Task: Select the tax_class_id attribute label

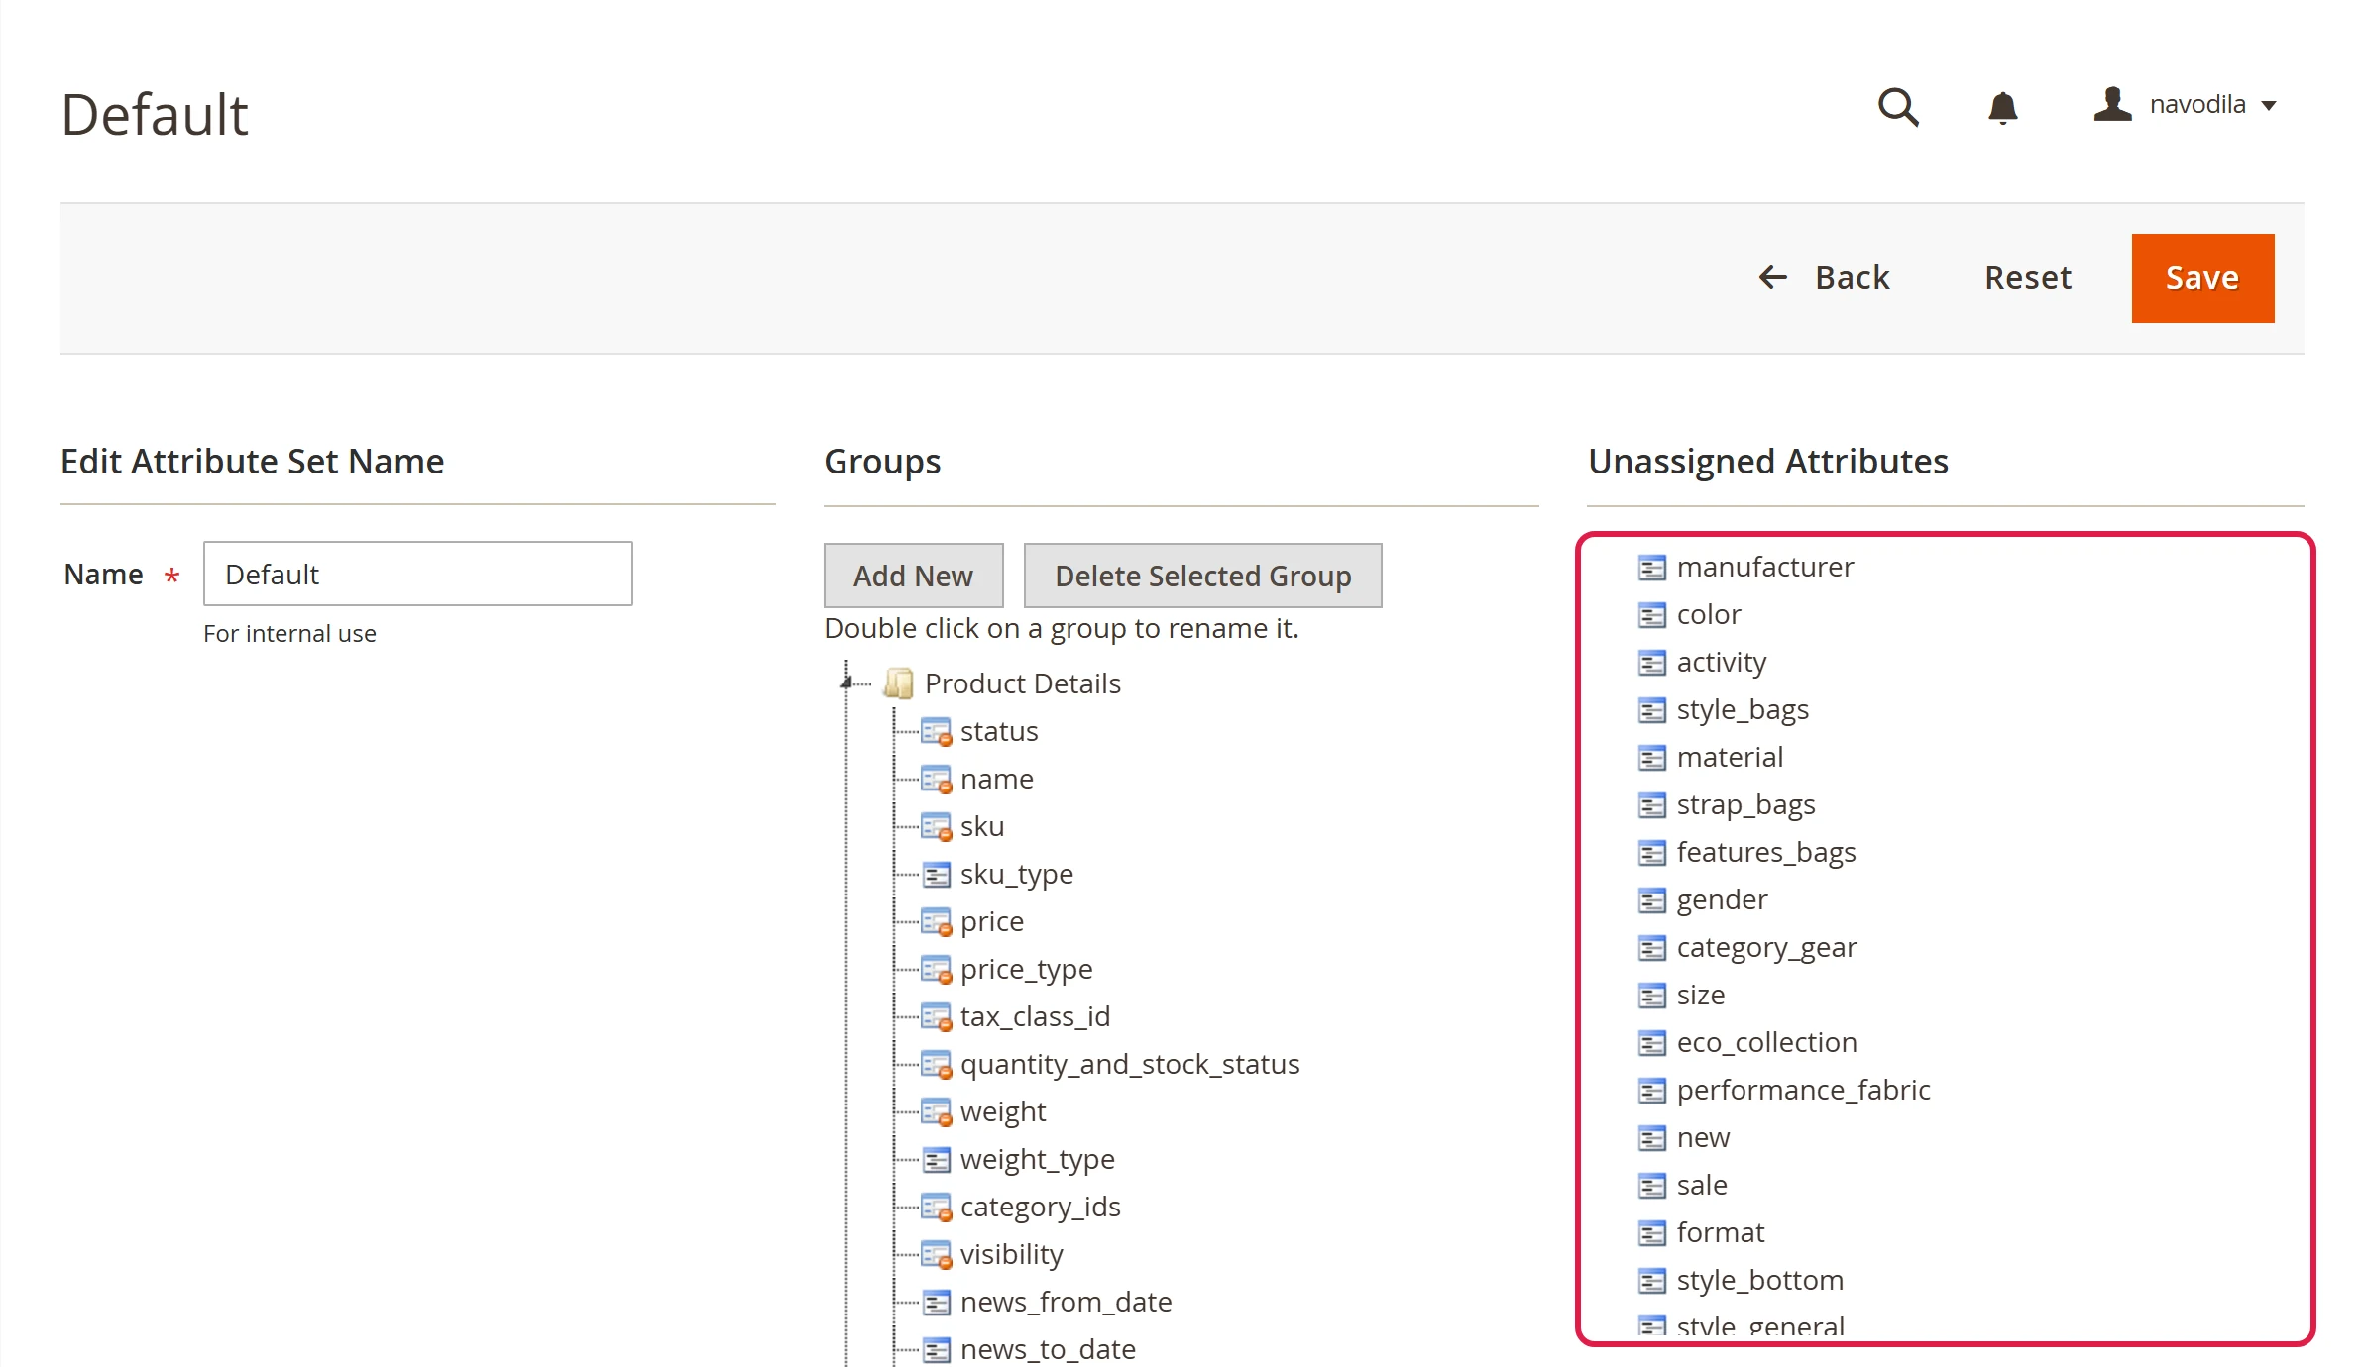Action: tap(1035, 1017)
